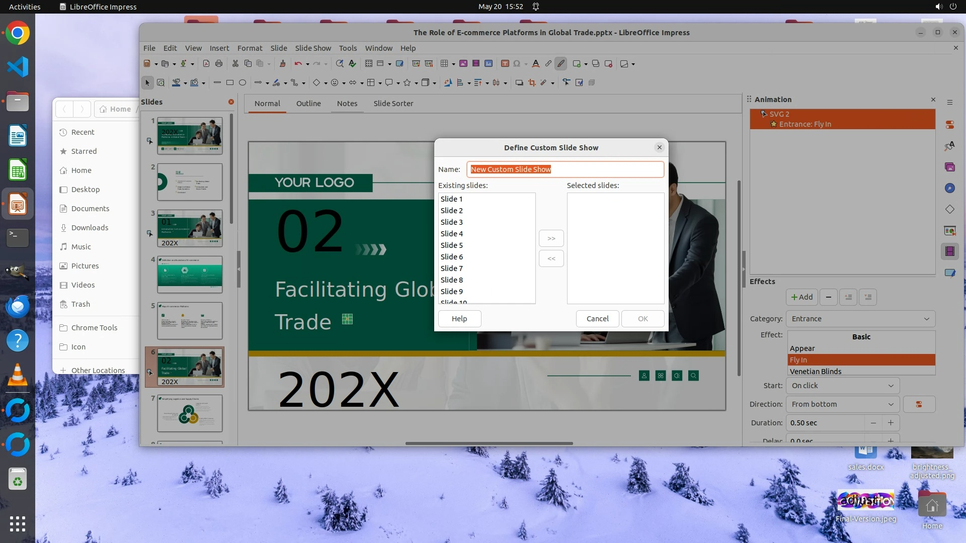Screen dimensions: 966x543
Task: Click the Insert Image toolbar icon
Action: [463, 64]
